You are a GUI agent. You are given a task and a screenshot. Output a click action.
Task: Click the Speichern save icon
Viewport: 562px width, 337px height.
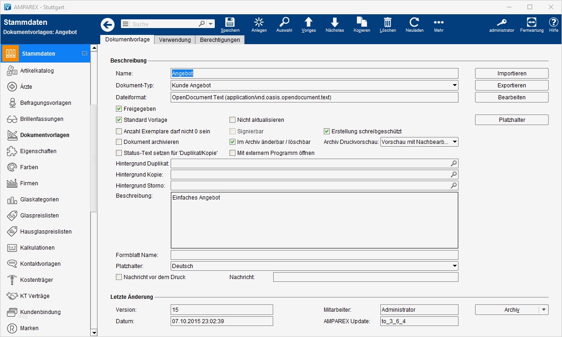pyautogui.click(x=230, y=24)
